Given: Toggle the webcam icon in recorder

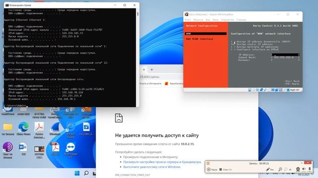Looking at the screenshot, I should point(298,169).
